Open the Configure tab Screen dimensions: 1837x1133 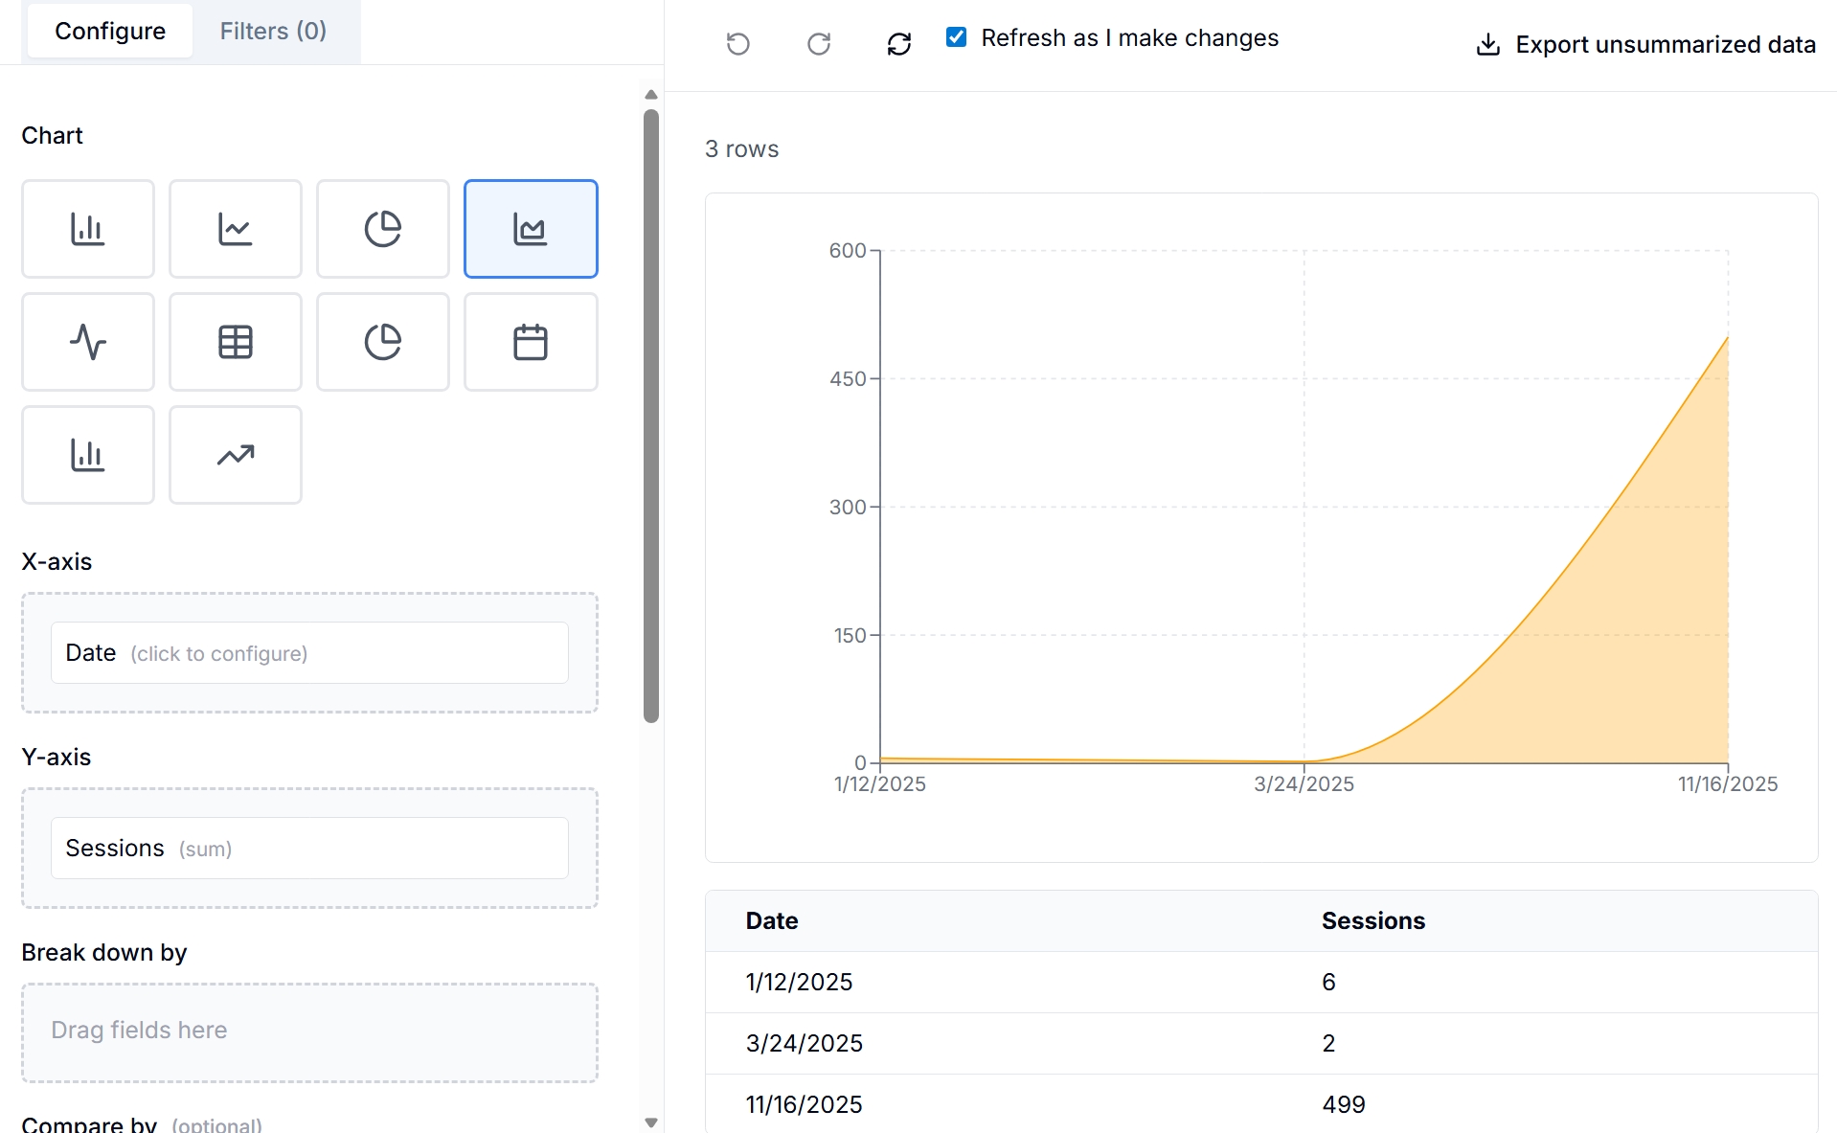tap(109, 31)
